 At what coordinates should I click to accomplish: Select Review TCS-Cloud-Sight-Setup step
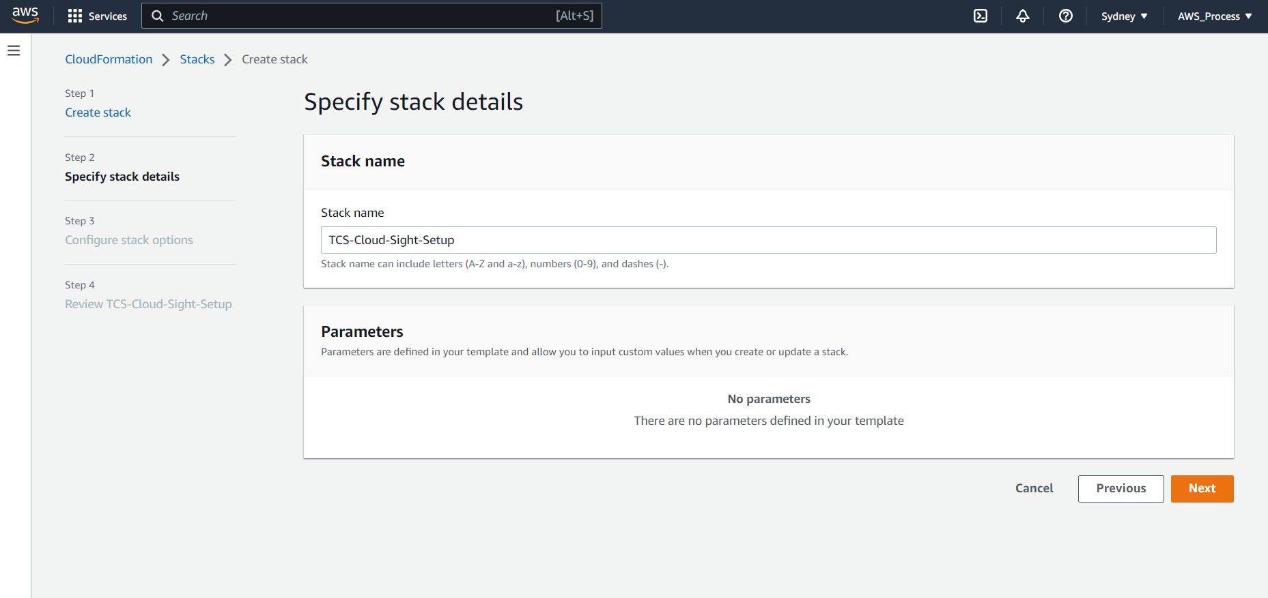(x=148, y=304)
